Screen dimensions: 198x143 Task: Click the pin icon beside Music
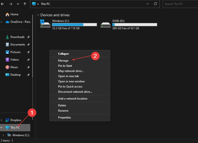[x=28, y=67]
